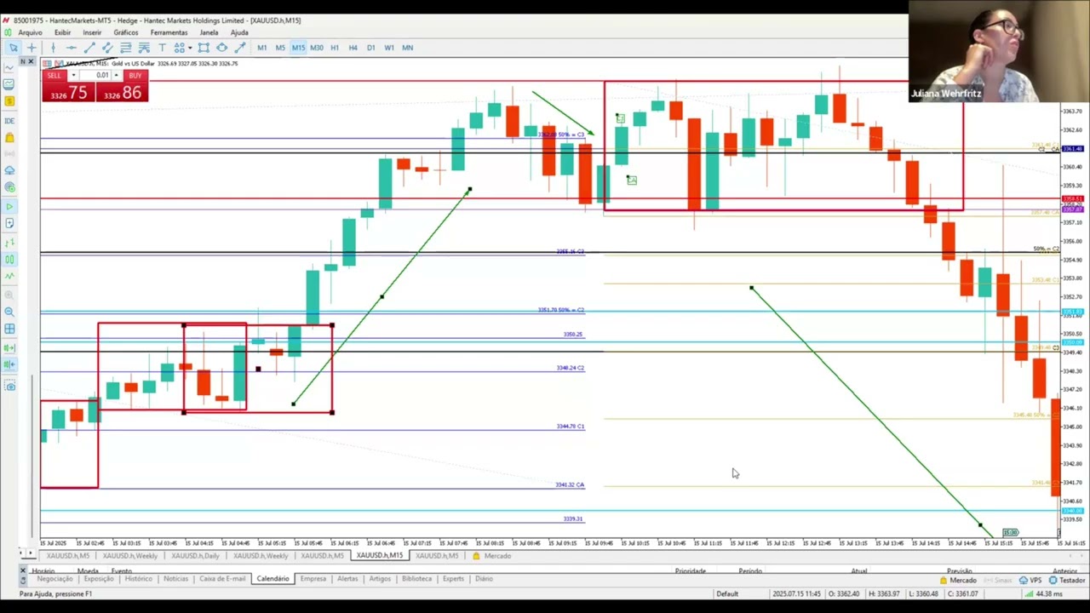The width and height of the screenshot is (1090, 613).
Task: Switch to M5 timeframe
Action: coord(280,48)
